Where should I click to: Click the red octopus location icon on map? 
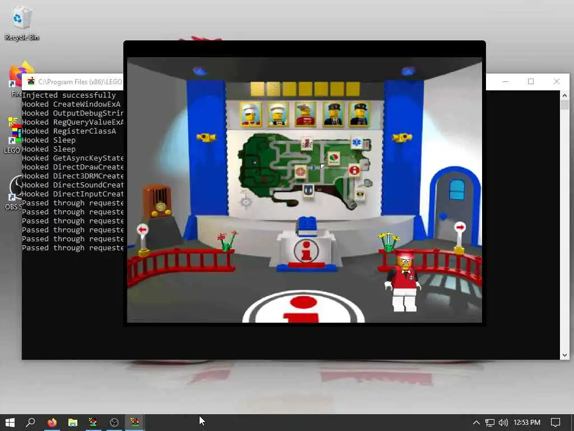[x=307, y=143]
